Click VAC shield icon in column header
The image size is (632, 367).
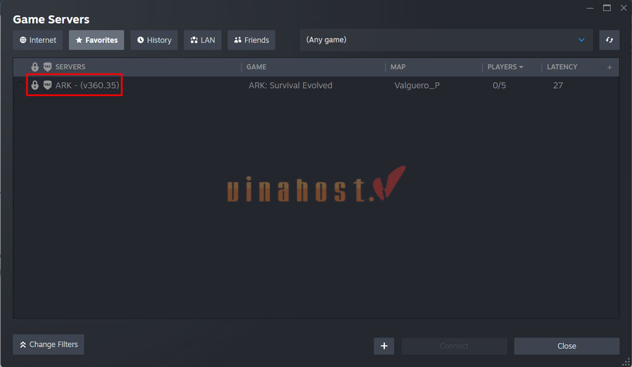pyautogui.click(x=47, y=67)
